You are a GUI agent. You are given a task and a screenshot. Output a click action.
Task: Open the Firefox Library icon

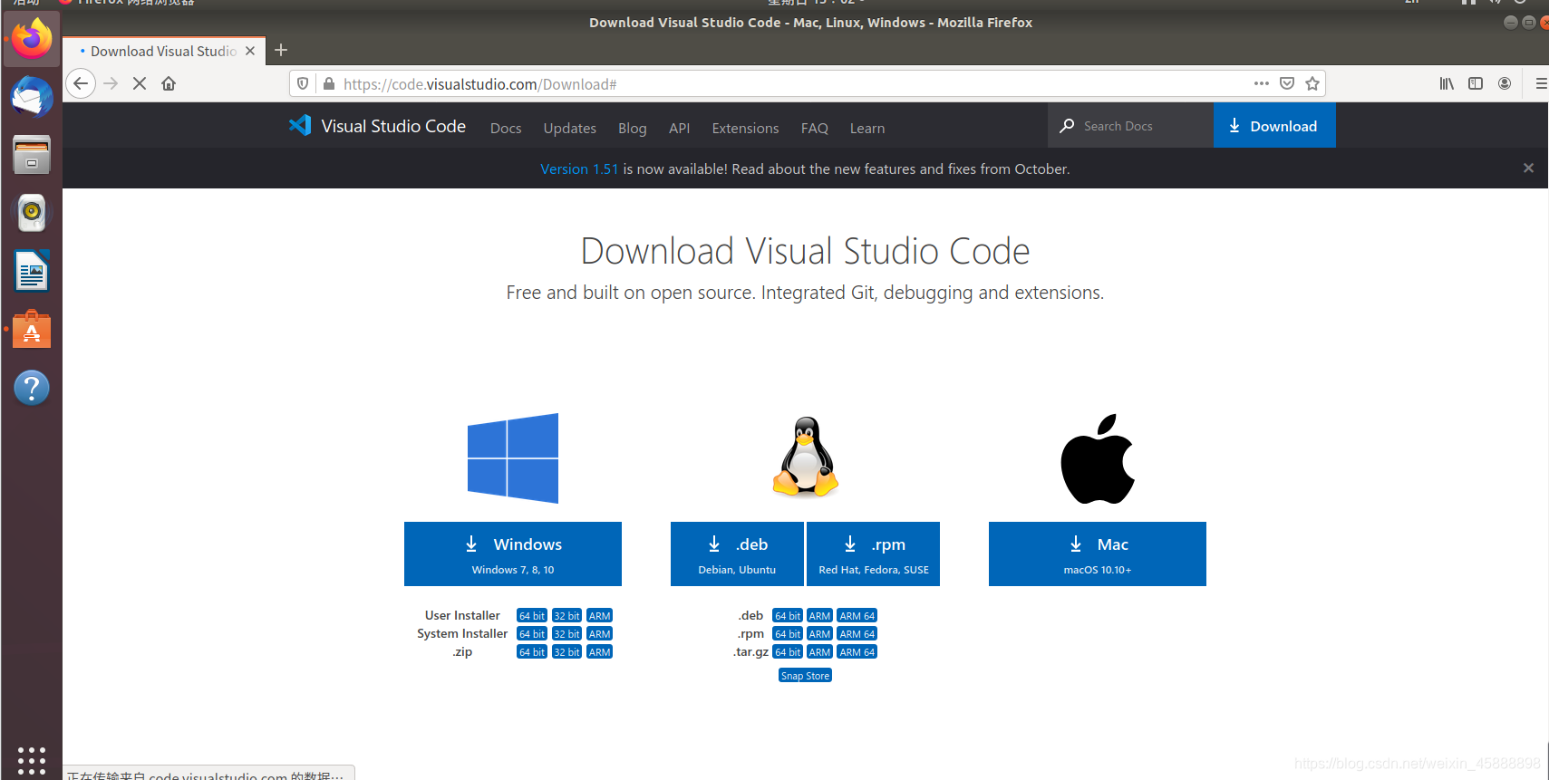coord(1447,83)
